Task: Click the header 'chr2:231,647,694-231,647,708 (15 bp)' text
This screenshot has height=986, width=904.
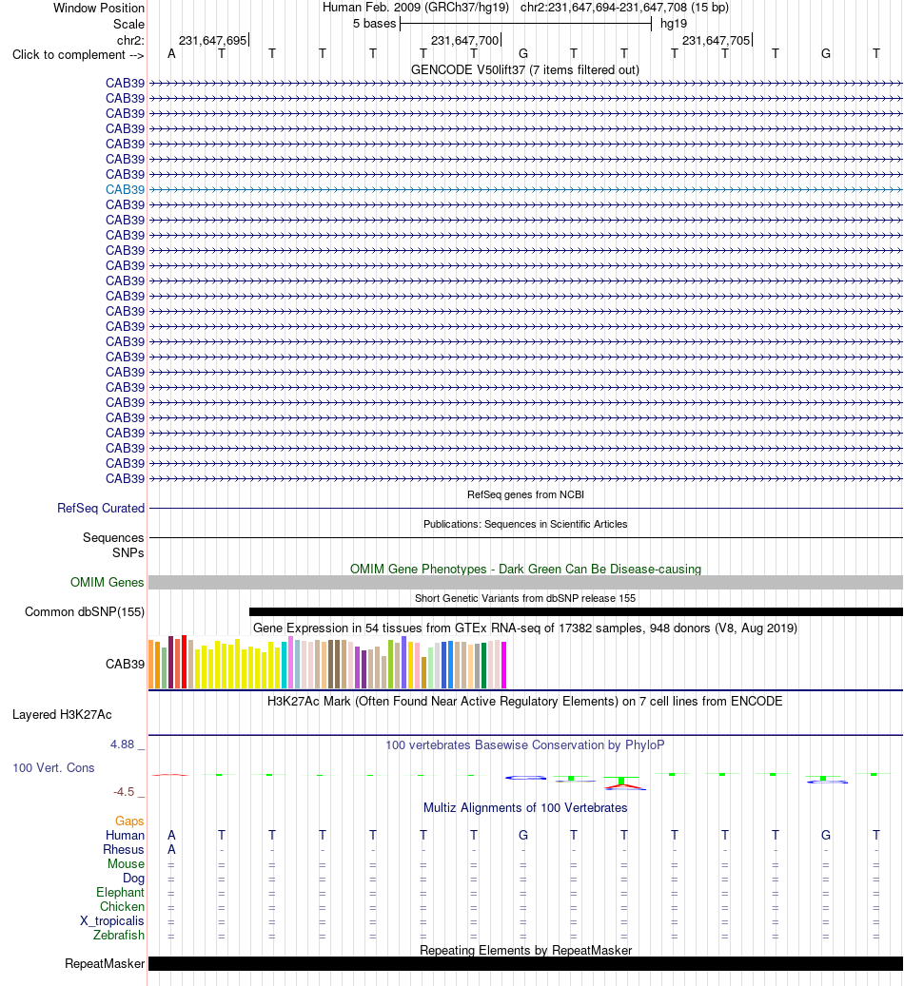Action: click(624, 9)
